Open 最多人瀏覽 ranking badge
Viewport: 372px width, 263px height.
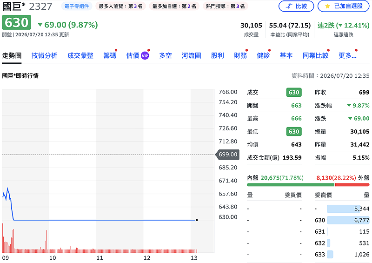click(120, 6)
